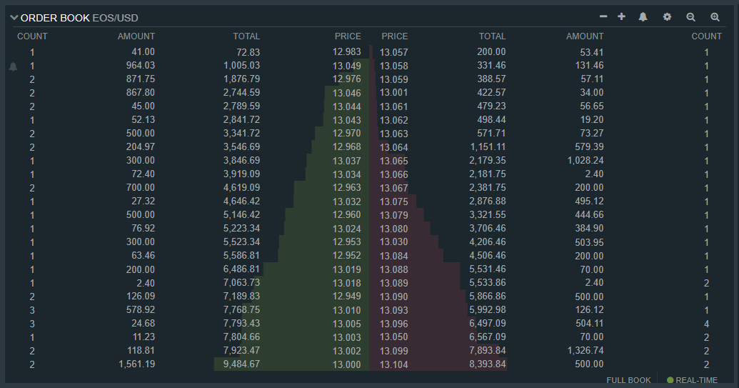Viewport: 739px width, 388px height.
Task: Click ask total 2,179.35
Action: (x=488, y=161)
